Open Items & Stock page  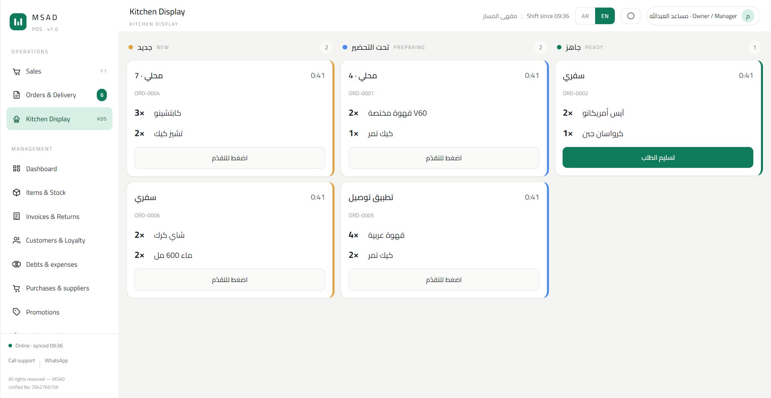(59, 193)
